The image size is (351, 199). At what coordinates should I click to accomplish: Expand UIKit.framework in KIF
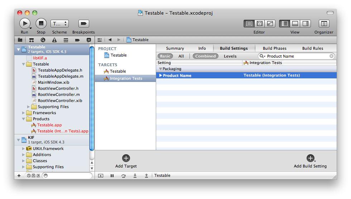[24, 149]
